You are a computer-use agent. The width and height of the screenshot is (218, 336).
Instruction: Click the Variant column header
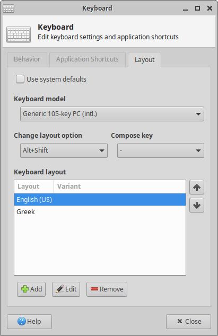pos(120,187)
